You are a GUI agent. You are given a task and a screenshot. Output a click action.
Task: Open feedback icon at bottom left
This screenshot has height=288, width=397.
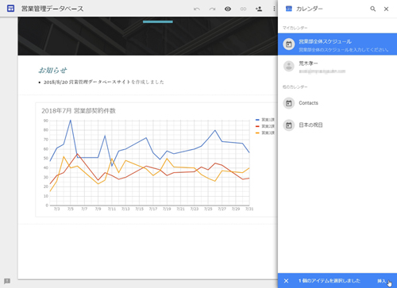[7, 281]
